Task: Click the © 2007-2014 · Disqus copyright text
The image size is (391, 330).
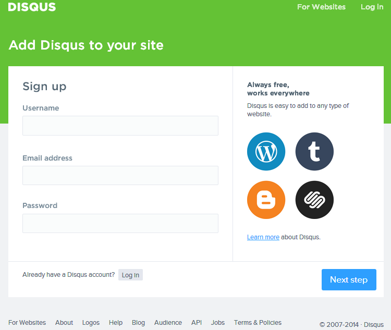Action: (x=351, y=324)
